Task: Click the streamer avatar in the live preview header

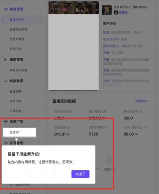Action: point(52,10)
